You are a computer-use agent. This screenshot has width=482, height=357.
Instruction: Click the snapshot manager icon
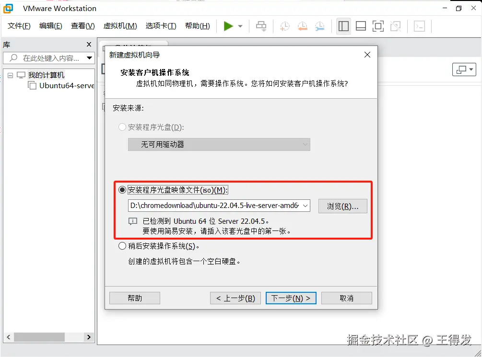pos(320,26)
